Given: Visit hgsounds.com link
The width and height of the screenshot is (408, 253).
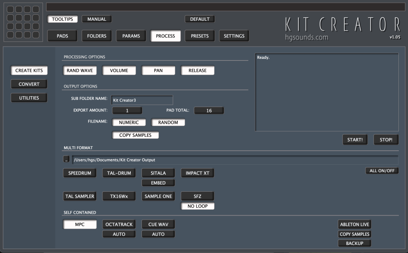Looking at the screenshot, I should click(307, 37).
